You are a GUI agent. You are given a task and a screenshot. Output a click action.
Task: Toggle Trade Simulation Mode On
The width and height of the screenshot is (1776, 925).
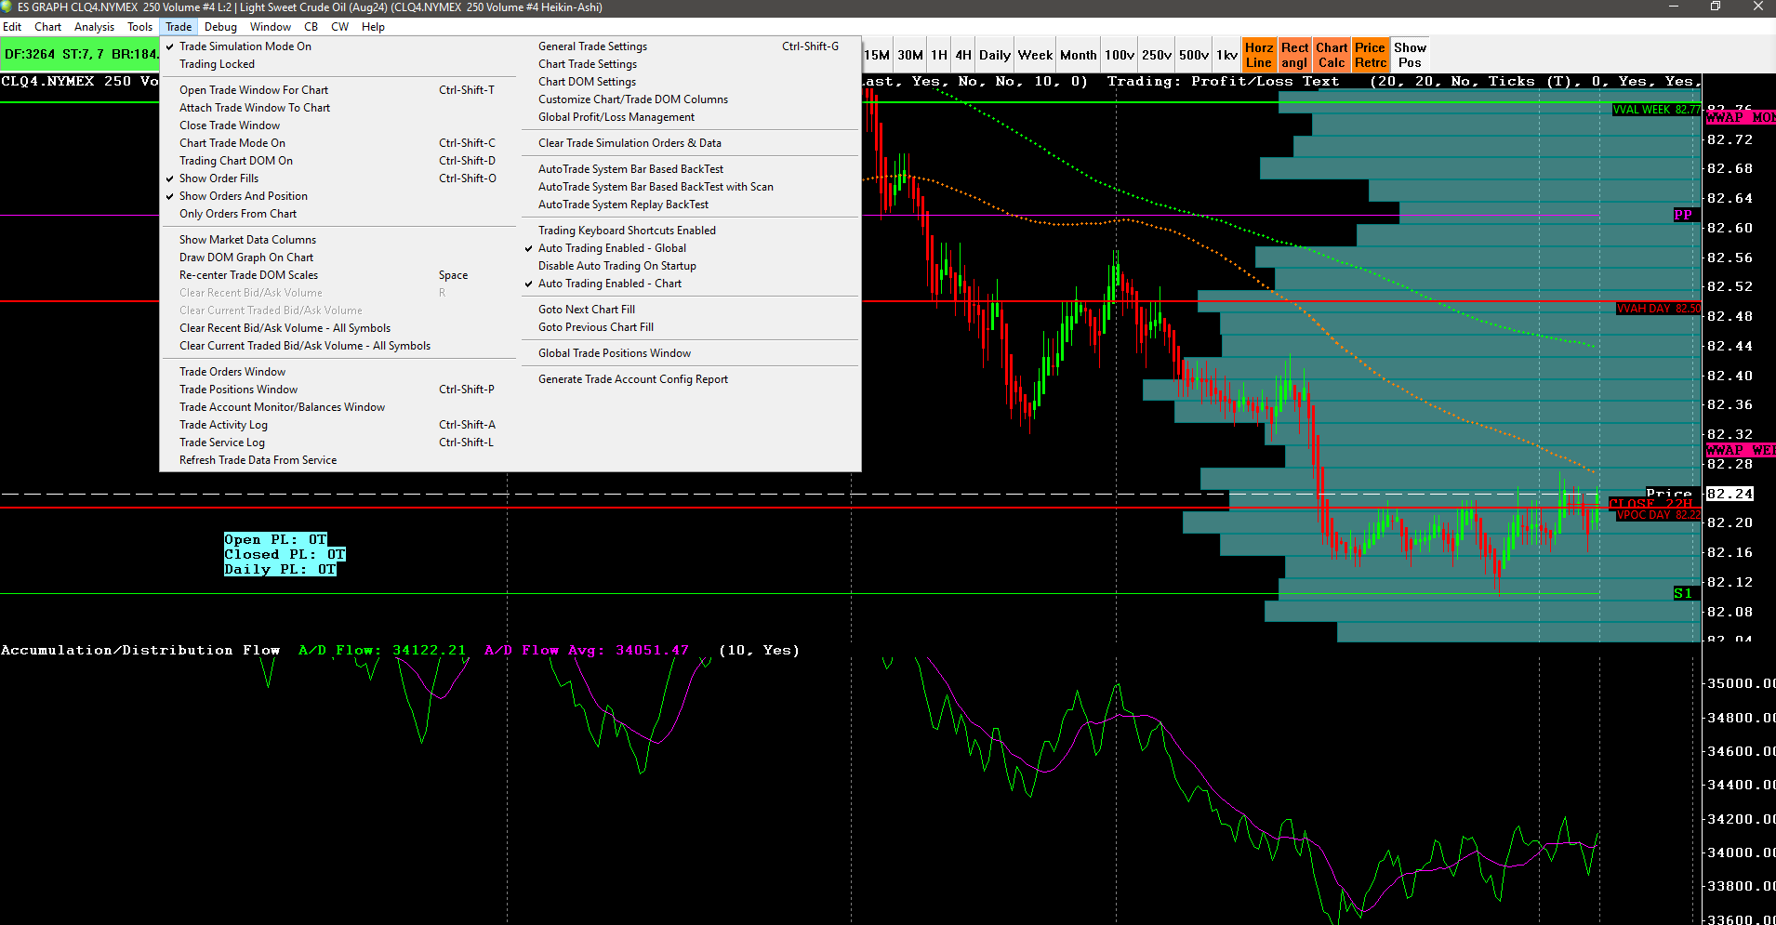click(x=338, y=46)
